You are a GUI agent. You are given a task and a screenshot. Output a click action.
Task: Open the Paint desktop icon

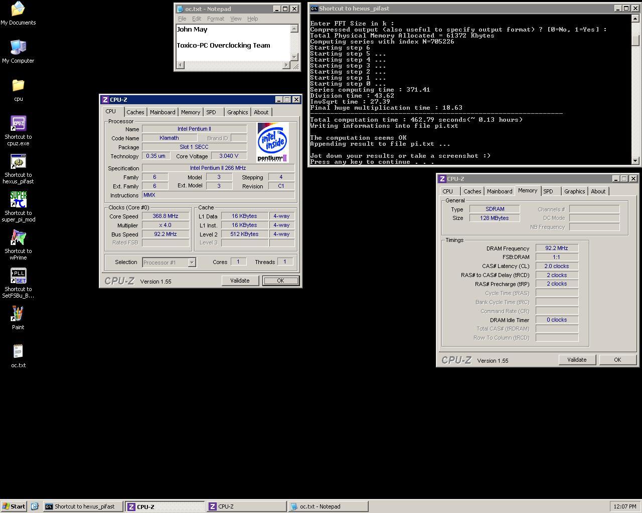click(x=18, y=318)
